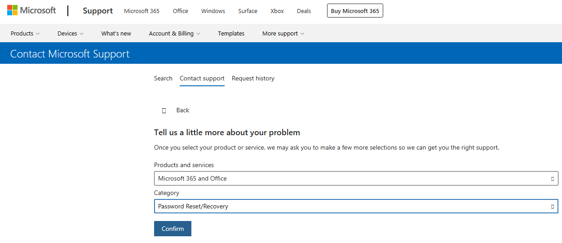
Task: Switch to the Search tab
Action: pos(163,78)
